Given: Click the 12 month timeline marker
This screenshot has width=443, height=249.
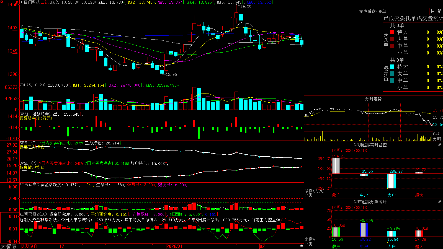Looking at the screenshot, I should pos(62,246).
